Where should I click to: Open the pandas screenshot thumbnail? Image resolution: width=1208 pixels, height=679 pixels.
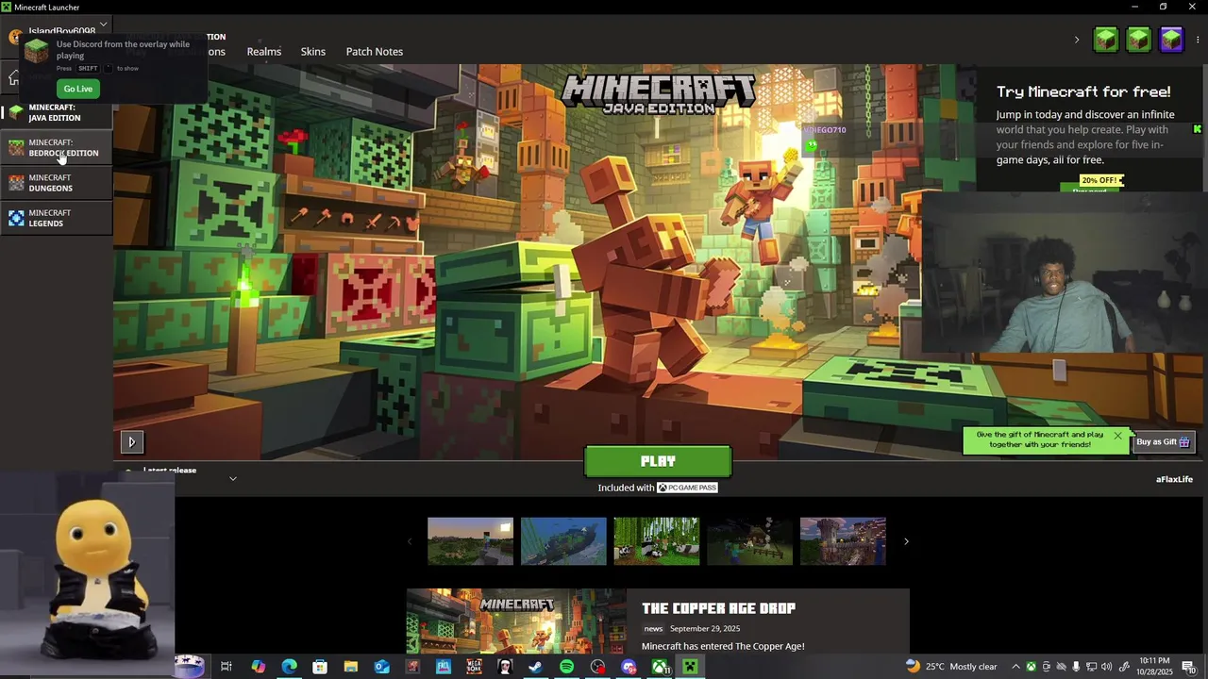coord(657,541)
